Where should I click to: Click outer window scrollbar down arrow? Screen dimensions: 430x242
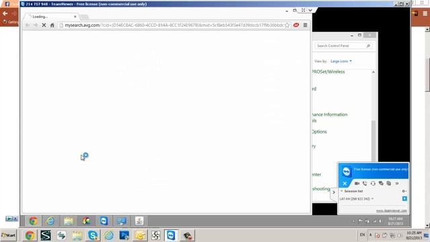coord(427,226)
